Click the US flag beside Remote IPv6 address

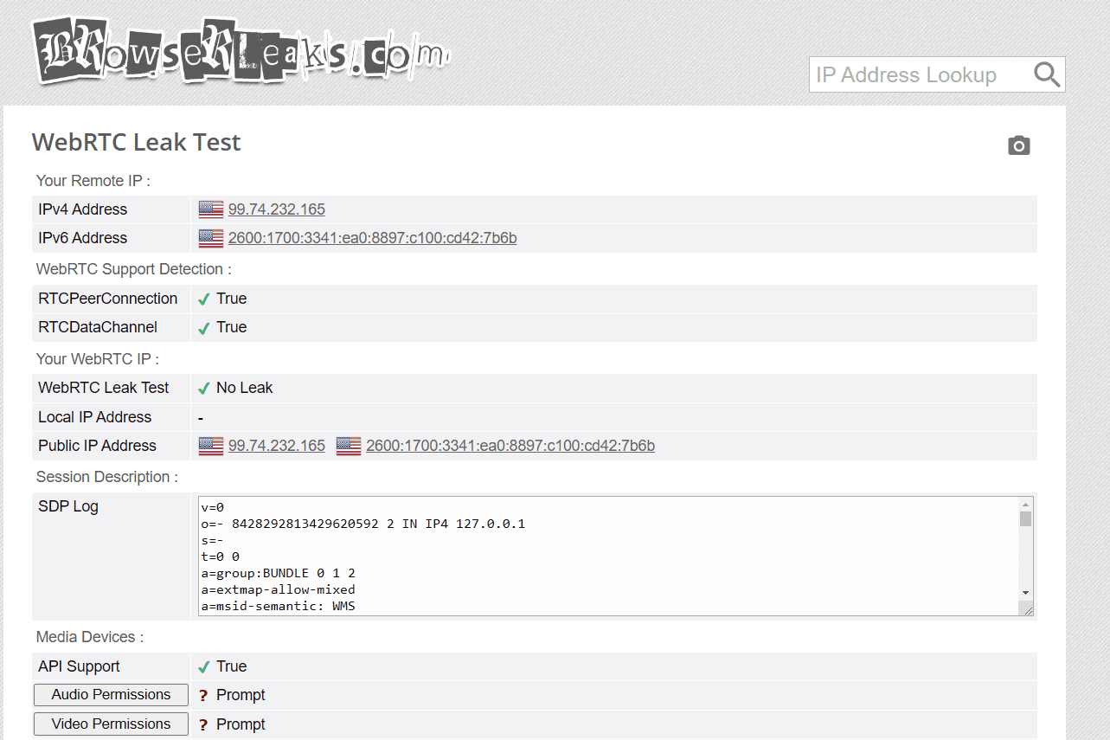[211, 238]
